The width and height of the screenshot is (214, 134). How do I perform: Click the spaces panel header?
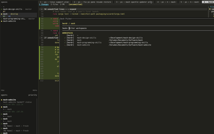click(x=4, y=2)
